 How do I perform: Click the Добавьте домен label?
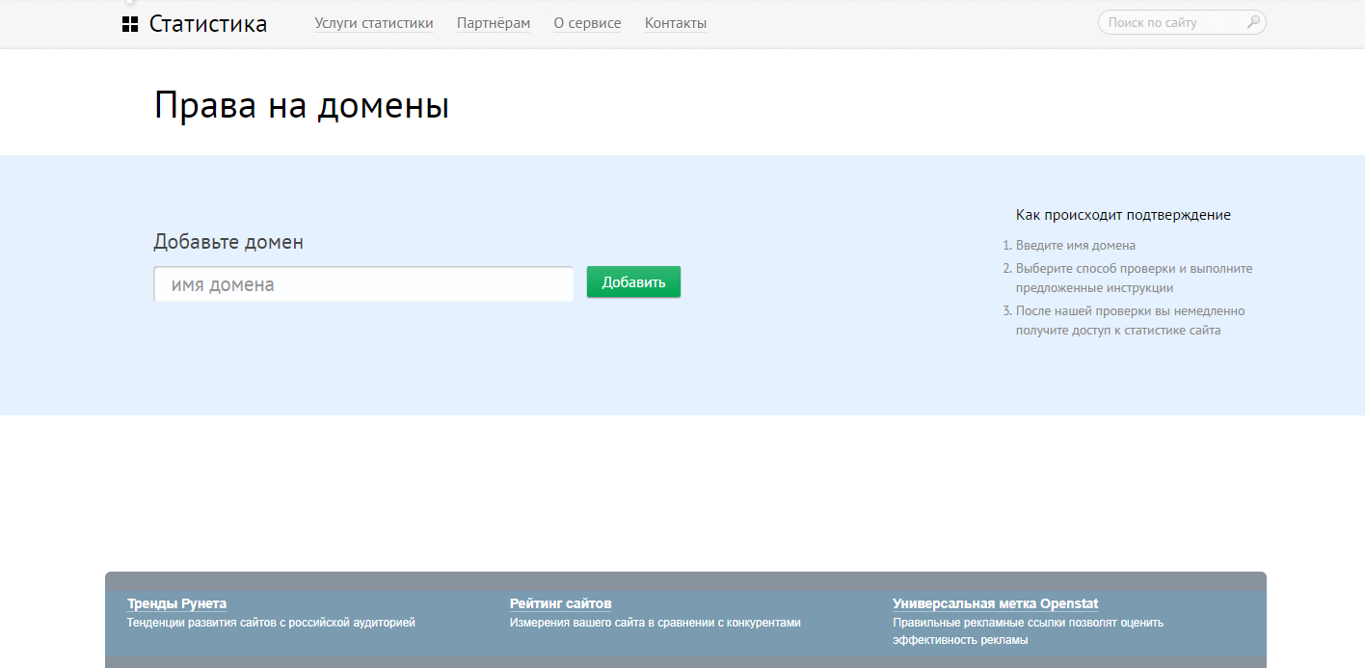click(x=228, y=241)
